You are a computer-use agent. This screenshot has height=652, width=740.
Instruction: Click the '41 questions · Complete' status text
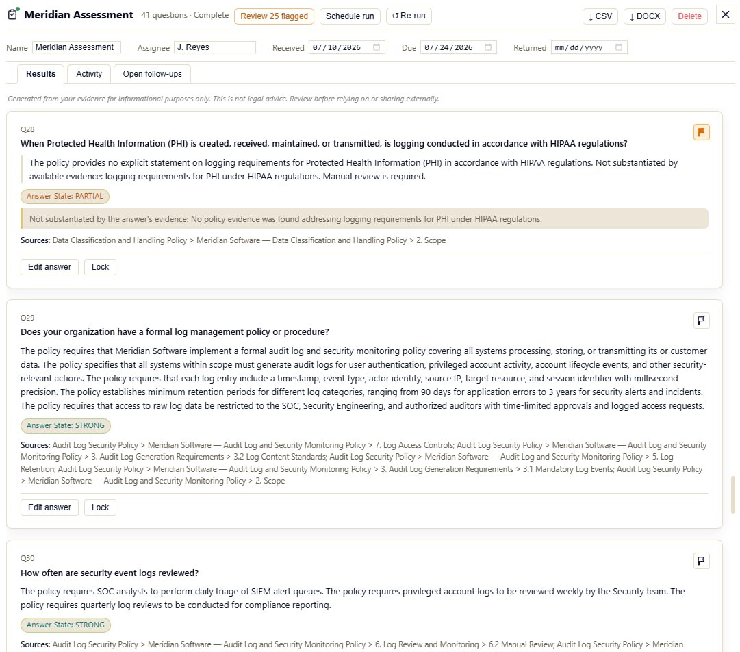pyautogui.click(x=185, y=15)
